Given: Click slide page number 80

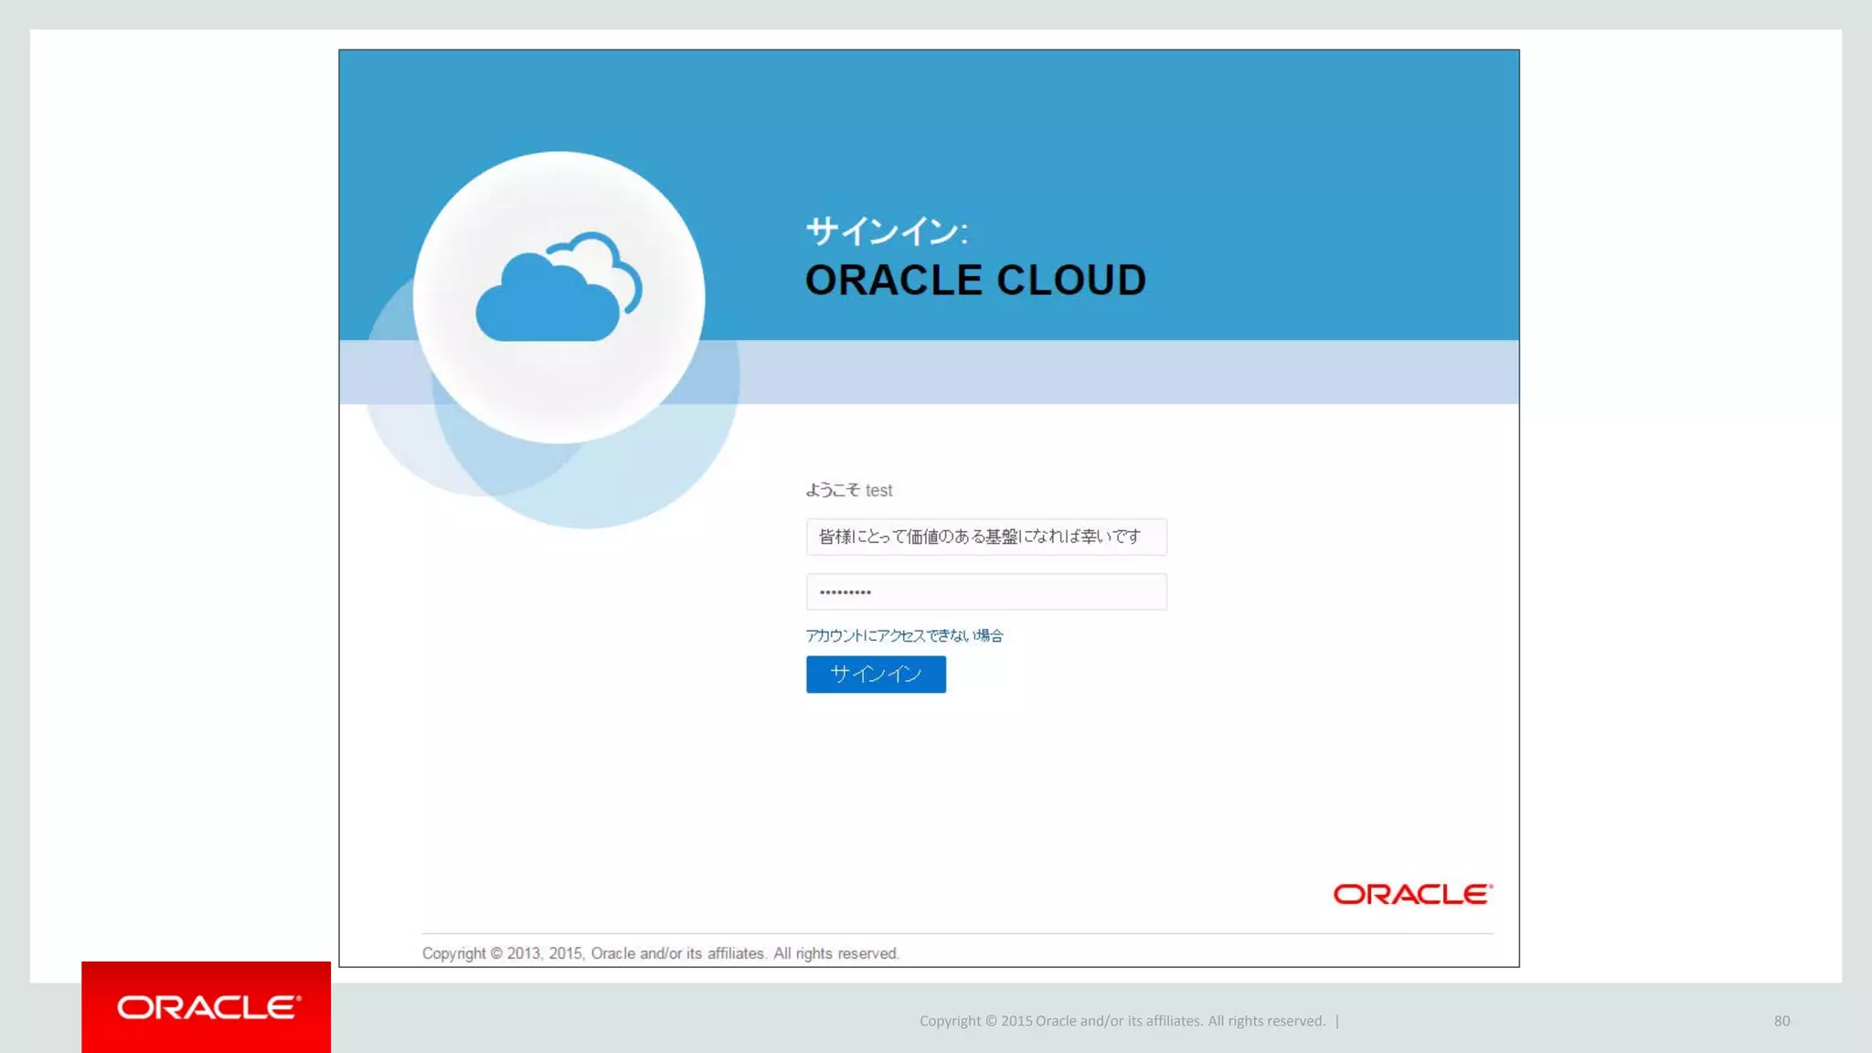Looking at the screenshot, I should (1782, 1021).
